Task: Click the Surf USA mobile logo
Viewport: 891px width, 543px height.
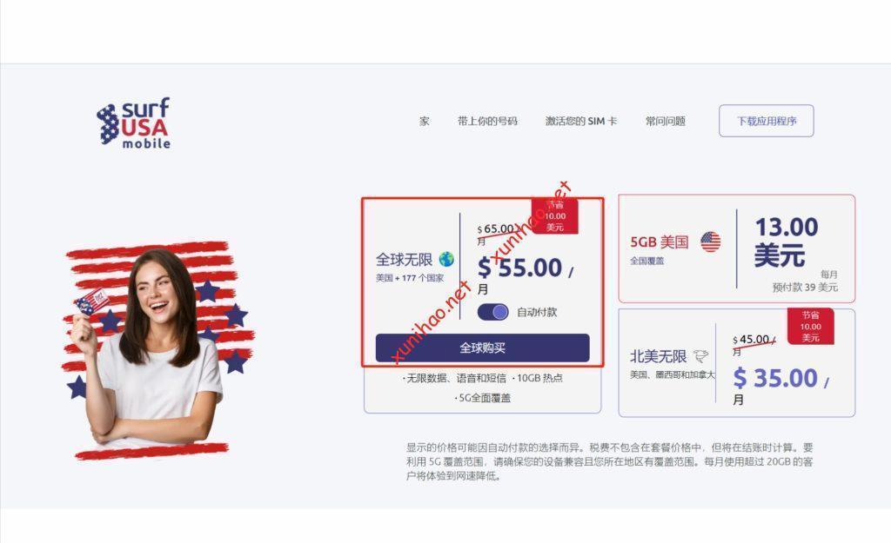Action: (133, 123)
